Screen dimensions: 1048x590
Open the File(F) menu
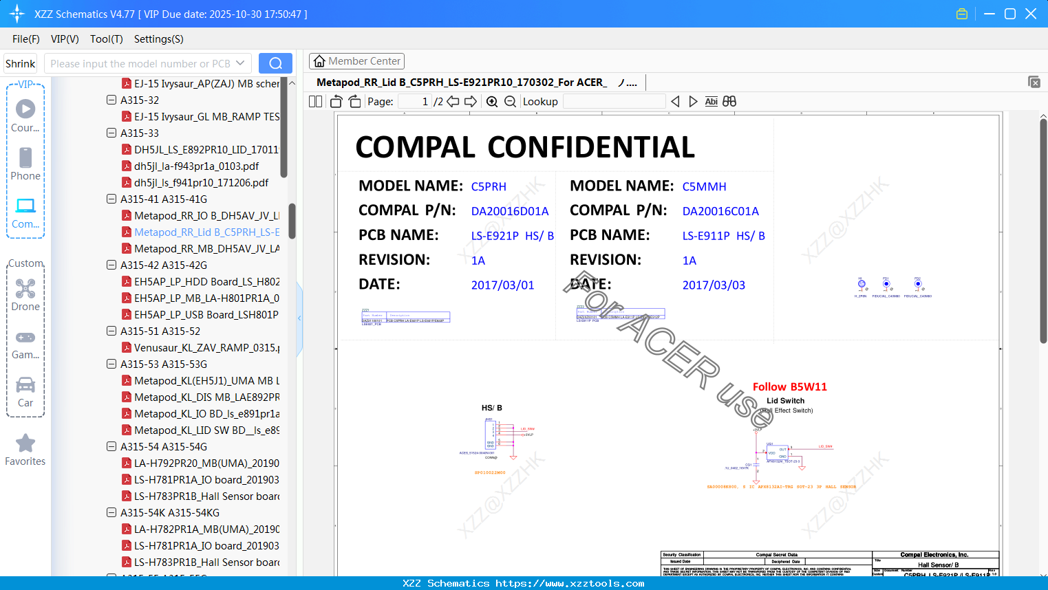(26, 39)
